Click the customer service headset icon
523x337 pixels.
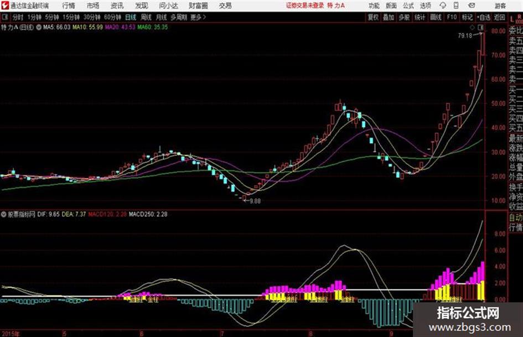[x=443, y=6]
